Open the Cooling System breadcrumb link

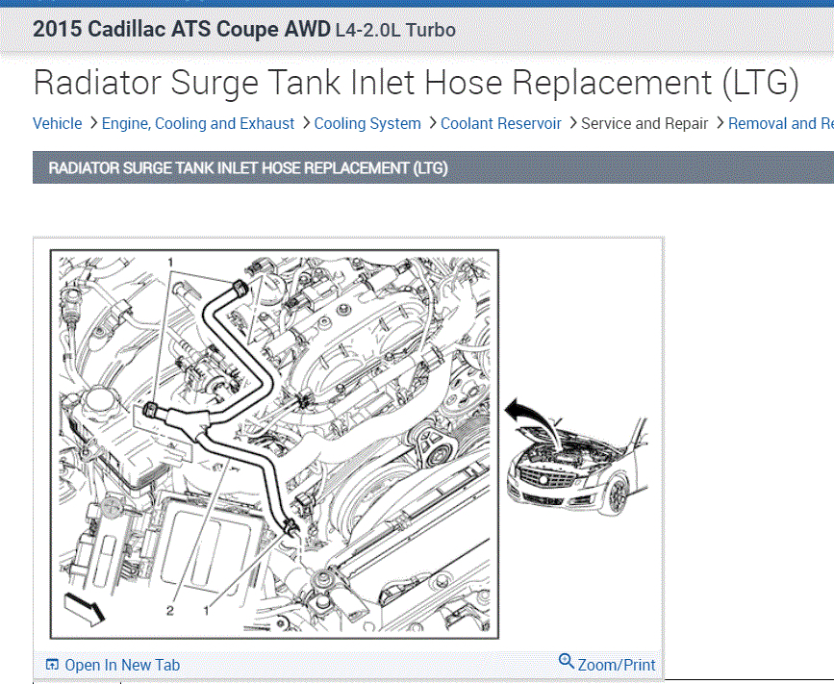pyautogui.click(x=367, y=123)
